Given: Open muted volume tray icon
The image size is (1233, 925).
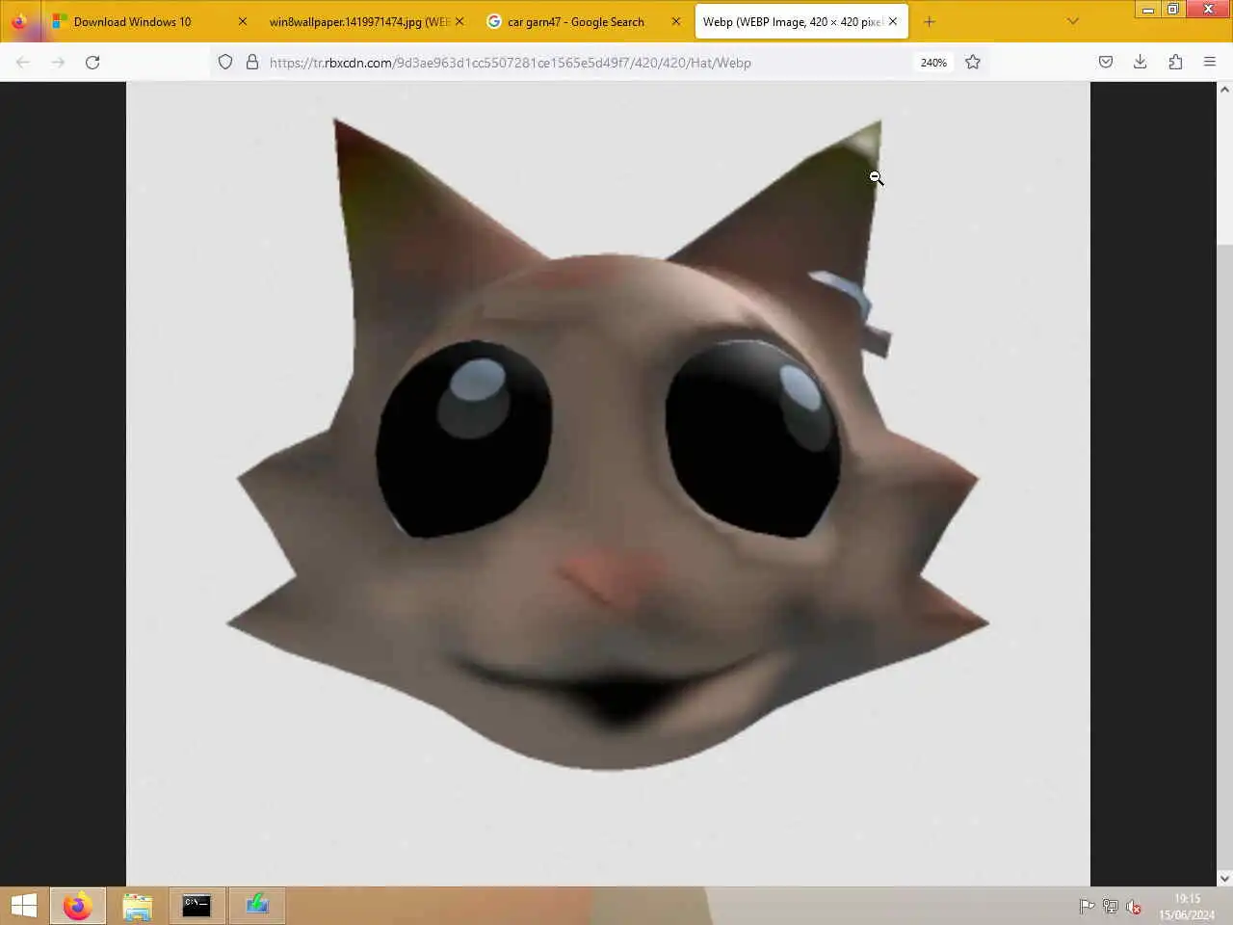Looking at the screenshot, I should [1134, 907].
